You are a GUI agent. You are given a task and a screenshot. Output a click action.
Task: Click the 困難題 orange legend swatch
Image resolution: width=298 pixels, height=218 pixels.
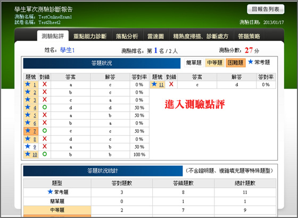235,63
